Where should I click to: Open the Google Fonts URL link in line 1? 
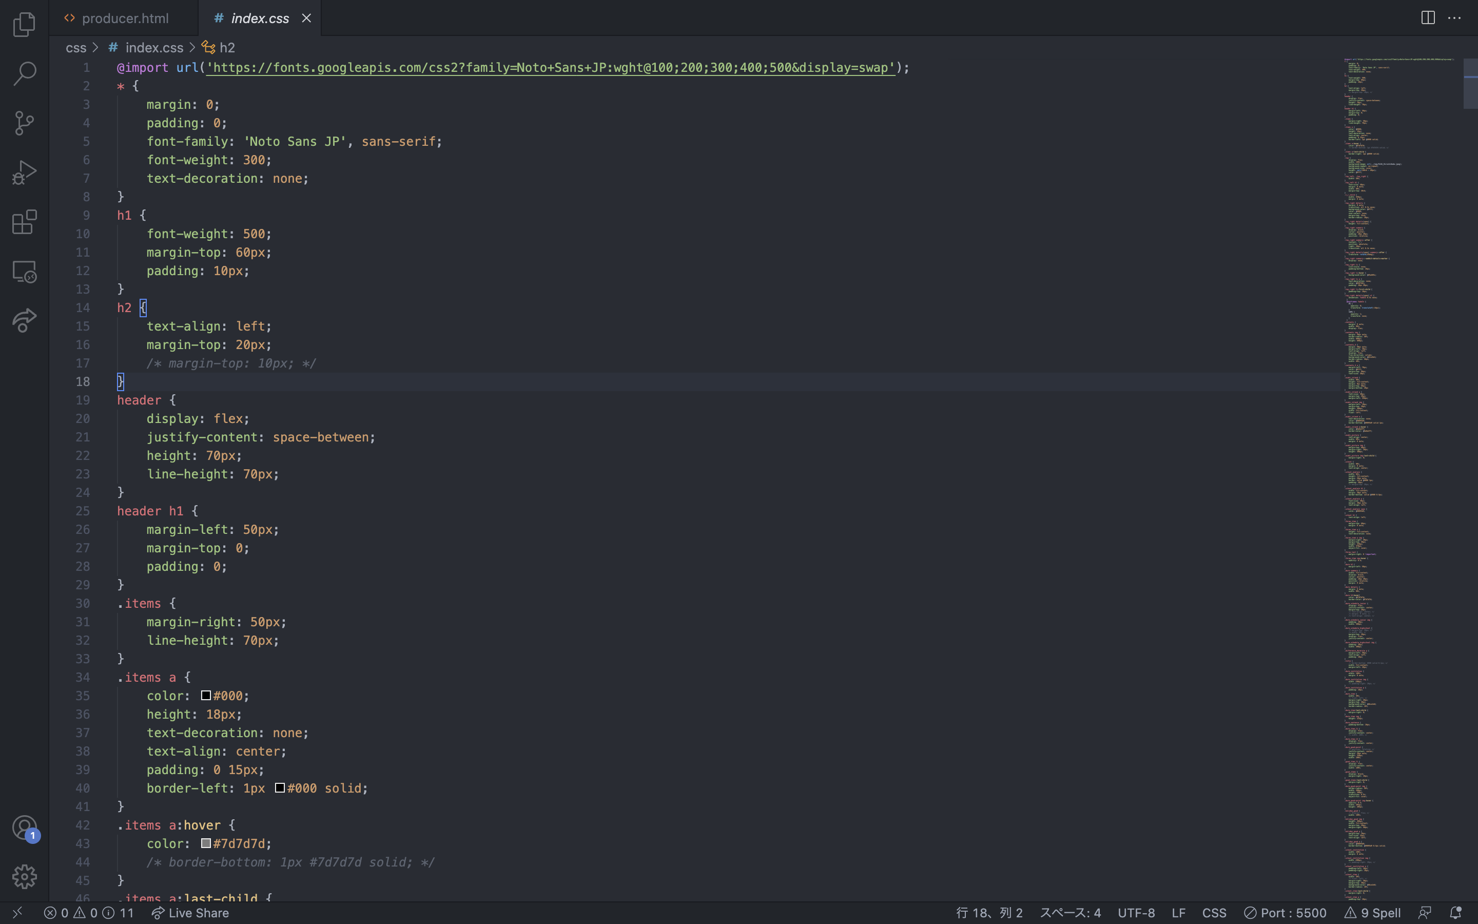(x=550, y=68)
